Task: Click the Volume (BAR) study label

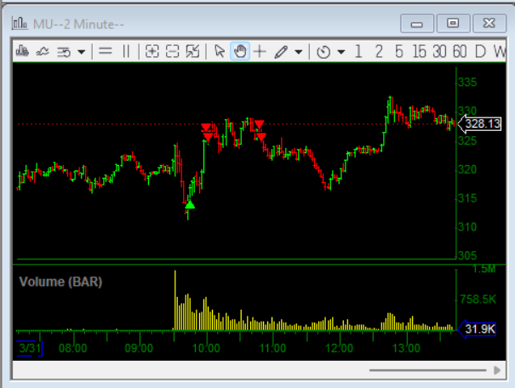Action: coord(60,282)
